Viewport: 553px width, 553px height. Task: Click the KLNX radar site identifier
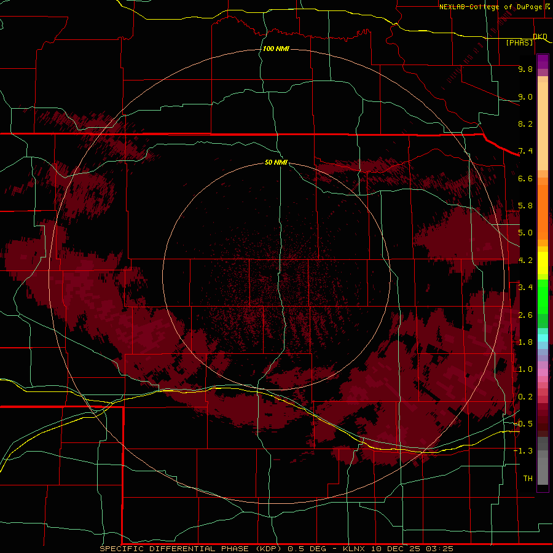pos(355,549)
